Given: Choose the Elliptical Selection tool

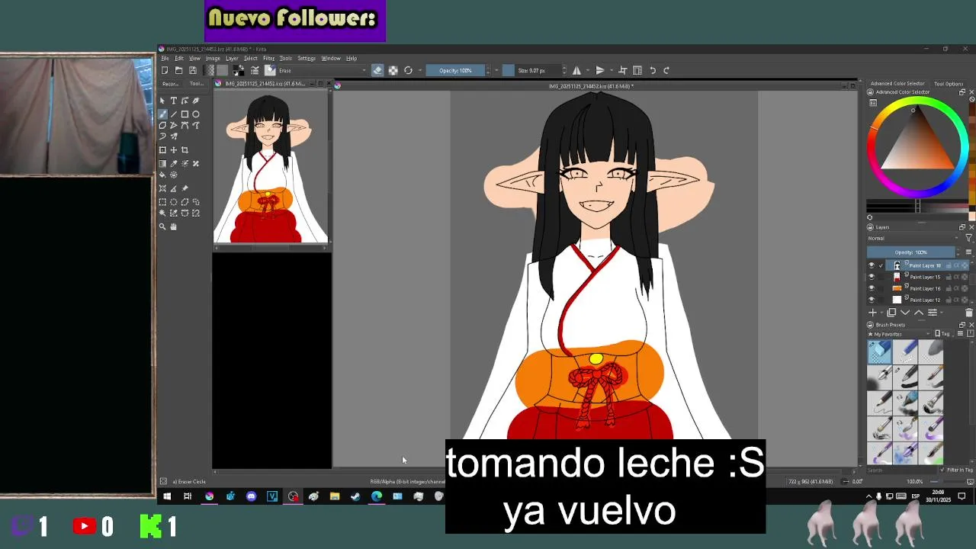Looking at the screenshot, I should (x=174, y=202).
